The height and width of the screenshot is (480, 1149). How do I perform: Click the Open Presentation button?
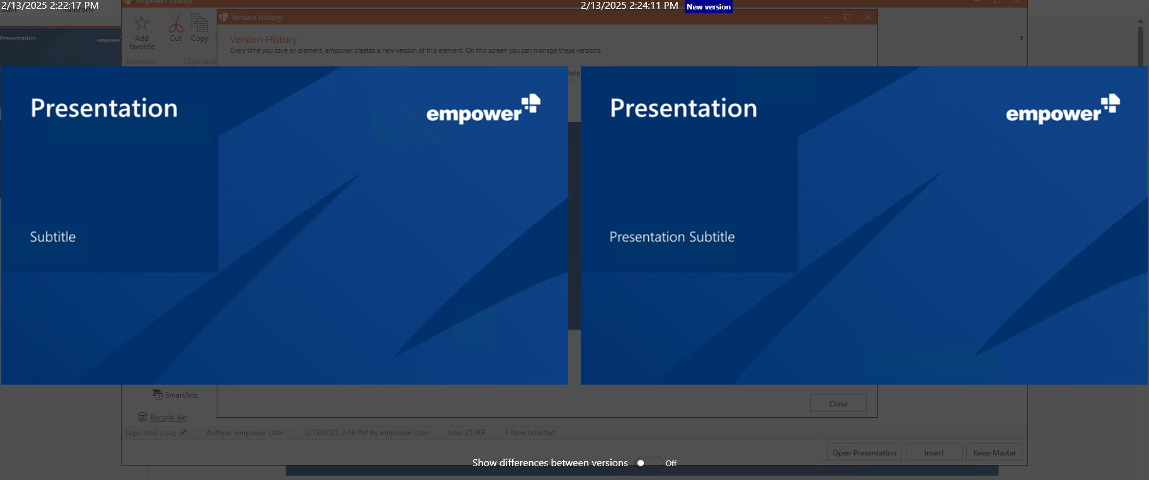864,453
